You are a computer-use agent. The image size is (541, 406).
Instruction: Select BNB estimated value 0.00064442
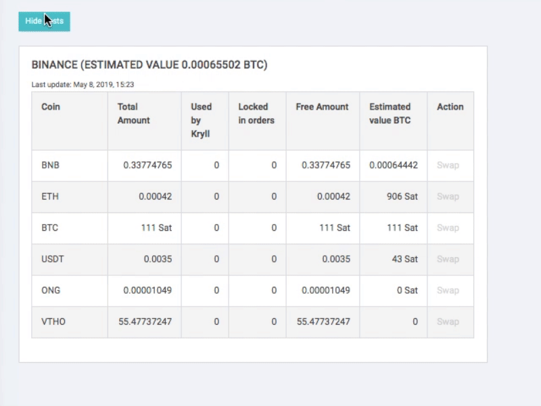click(x=394, y=165)
